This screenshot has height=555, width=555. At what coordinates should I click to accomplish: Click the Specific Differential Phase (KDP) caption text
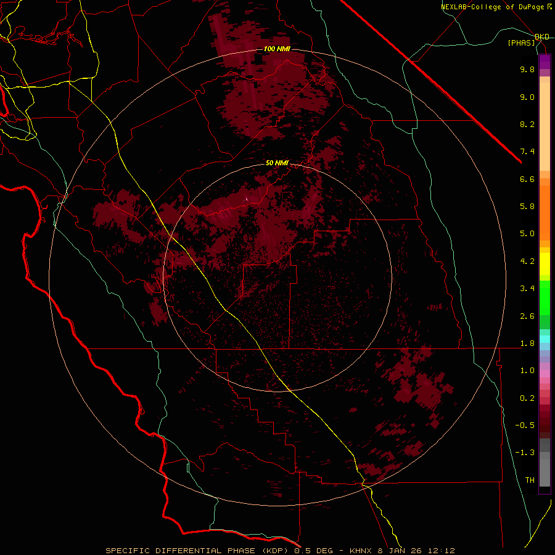coord(195,551)
